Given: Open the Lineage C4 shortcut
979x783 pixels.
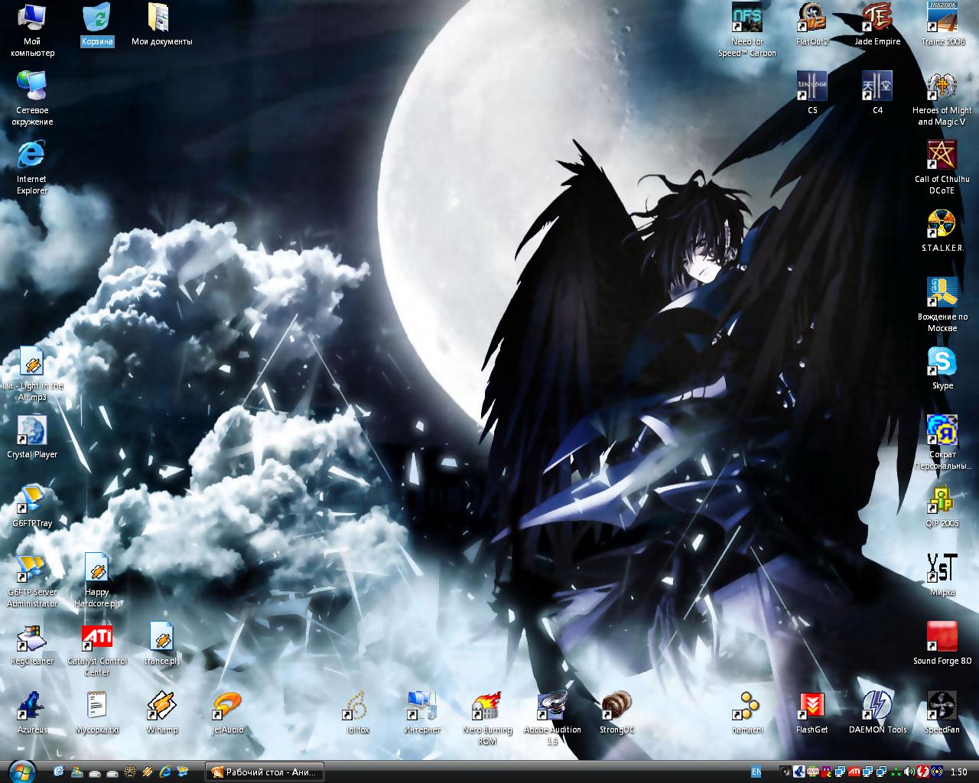Looking at the screenshot, I should (877, 94).
